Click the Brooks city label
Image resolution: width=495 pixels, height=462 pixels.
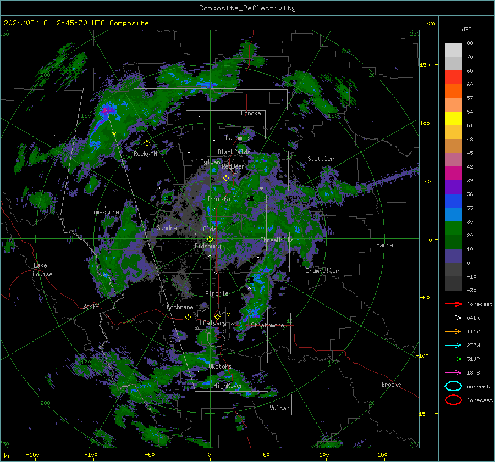[391, 385]
